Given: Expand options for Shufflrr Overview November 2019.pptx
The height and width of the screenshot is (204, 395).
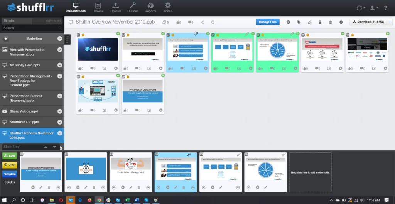Looking at the screenshot, I should click(60, 133).
